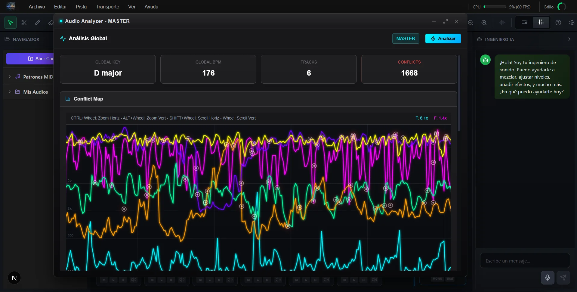
Task: Switch to the mixer sliders view
Action: click(541, 22)
